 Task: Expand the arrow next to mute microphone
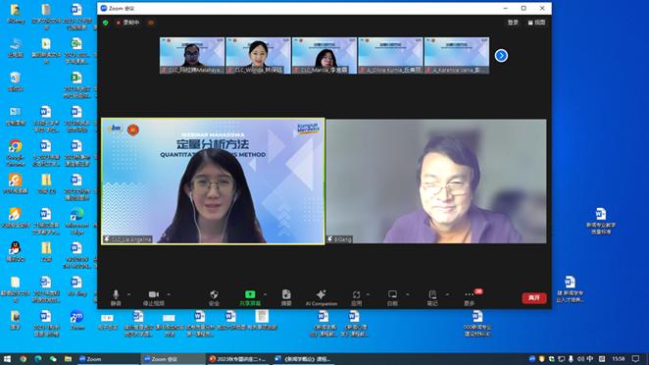point(128,294)
